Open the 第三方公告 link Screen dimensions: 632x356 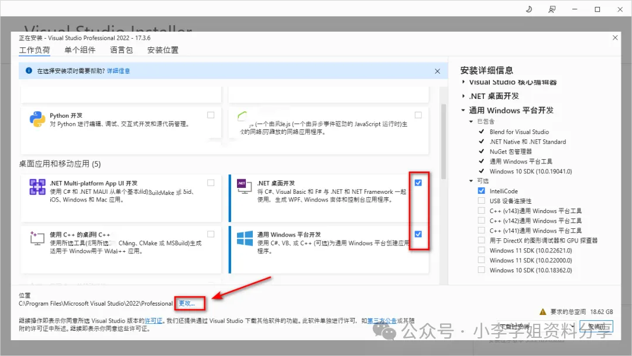point(382,320)
